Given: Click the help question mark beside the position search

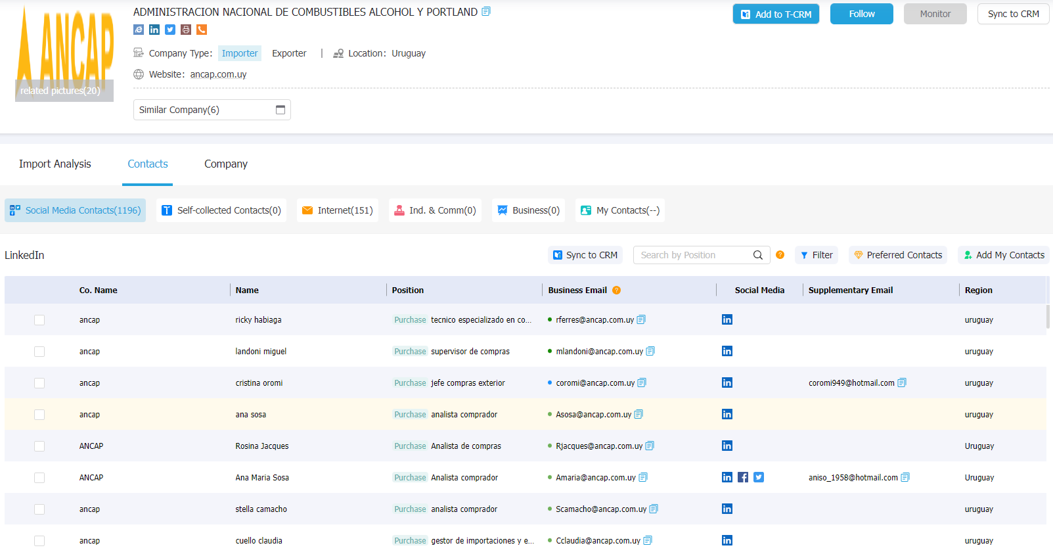Looking at the screenshot, I should (x=780, y=255).
